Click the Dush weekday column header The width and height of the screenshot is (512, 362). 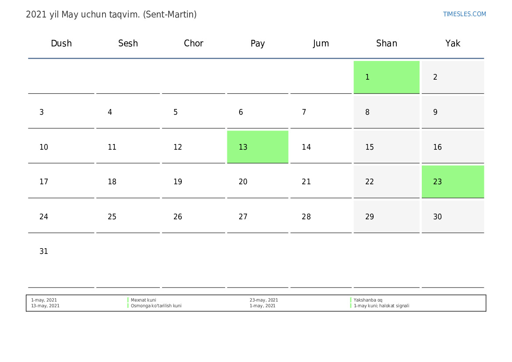[x=61, y=43]
